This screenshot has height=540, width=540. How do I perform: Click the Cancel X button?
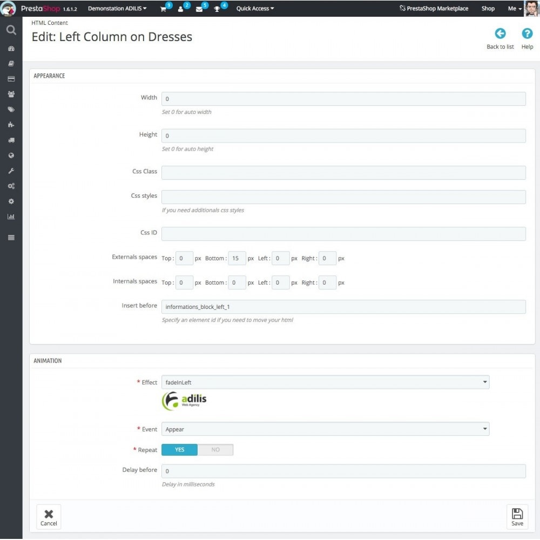pos(49,517)
